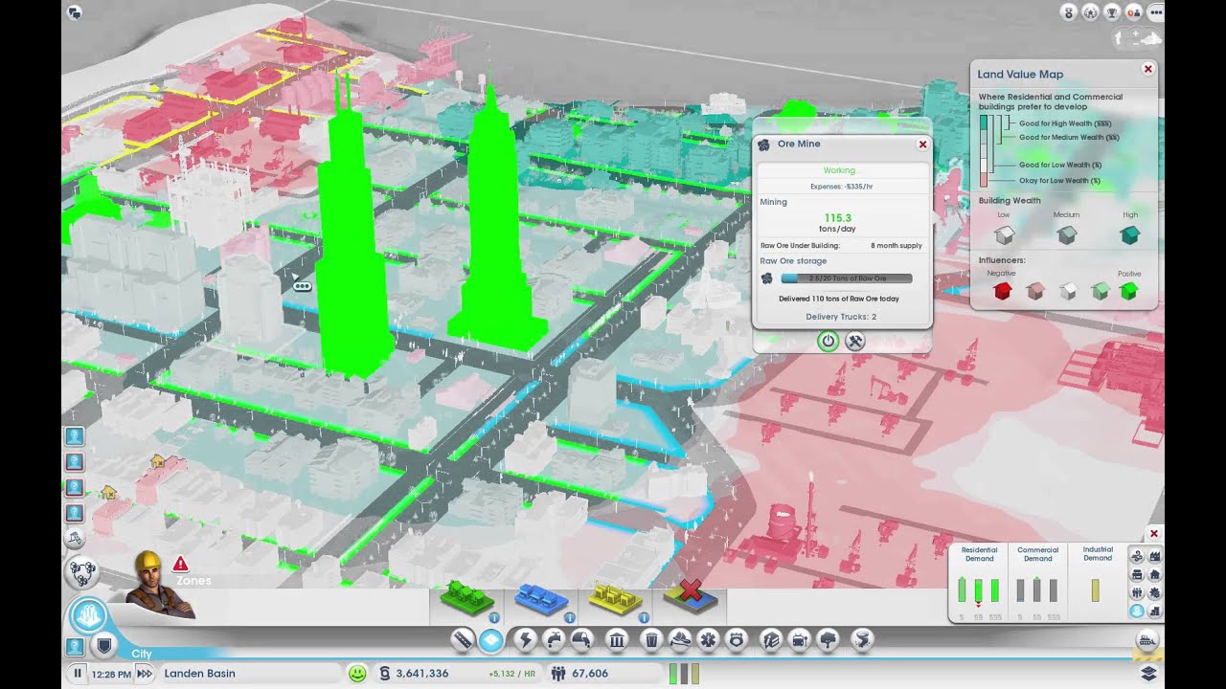Open the Health medical star menu
Viewport: 1226px width, 689px height.
707,639
